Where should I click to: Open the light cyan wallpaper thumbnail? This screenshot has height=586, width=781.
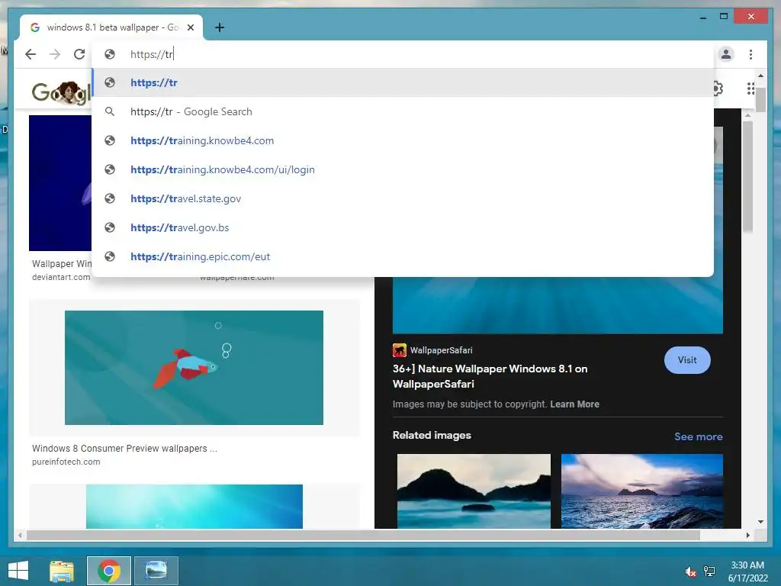(194, 507)
